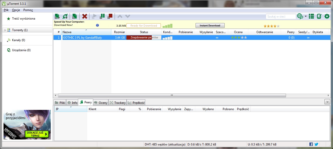The image size is (333, 149).
Task: Sort peers by Pobrano column
Action: coord(225,109)
